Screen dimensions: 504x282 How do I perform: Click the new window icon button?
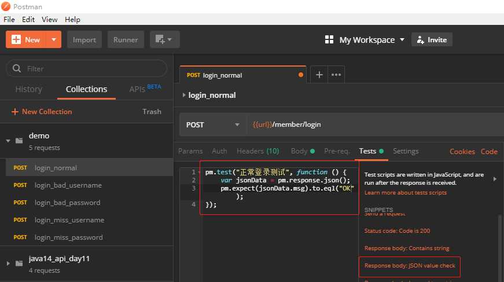[160, 39]
